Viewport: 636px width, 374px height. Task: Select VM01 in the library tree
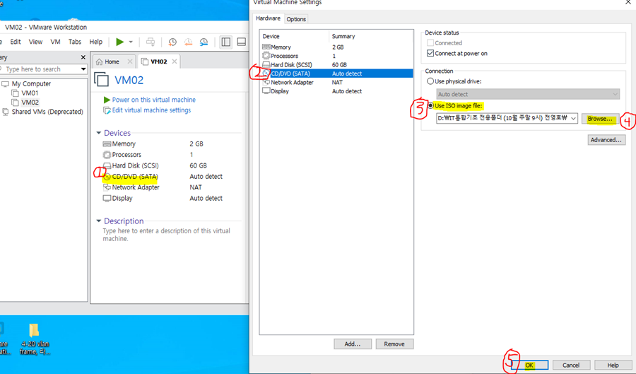pyautogui.click(x=30, y=93)
